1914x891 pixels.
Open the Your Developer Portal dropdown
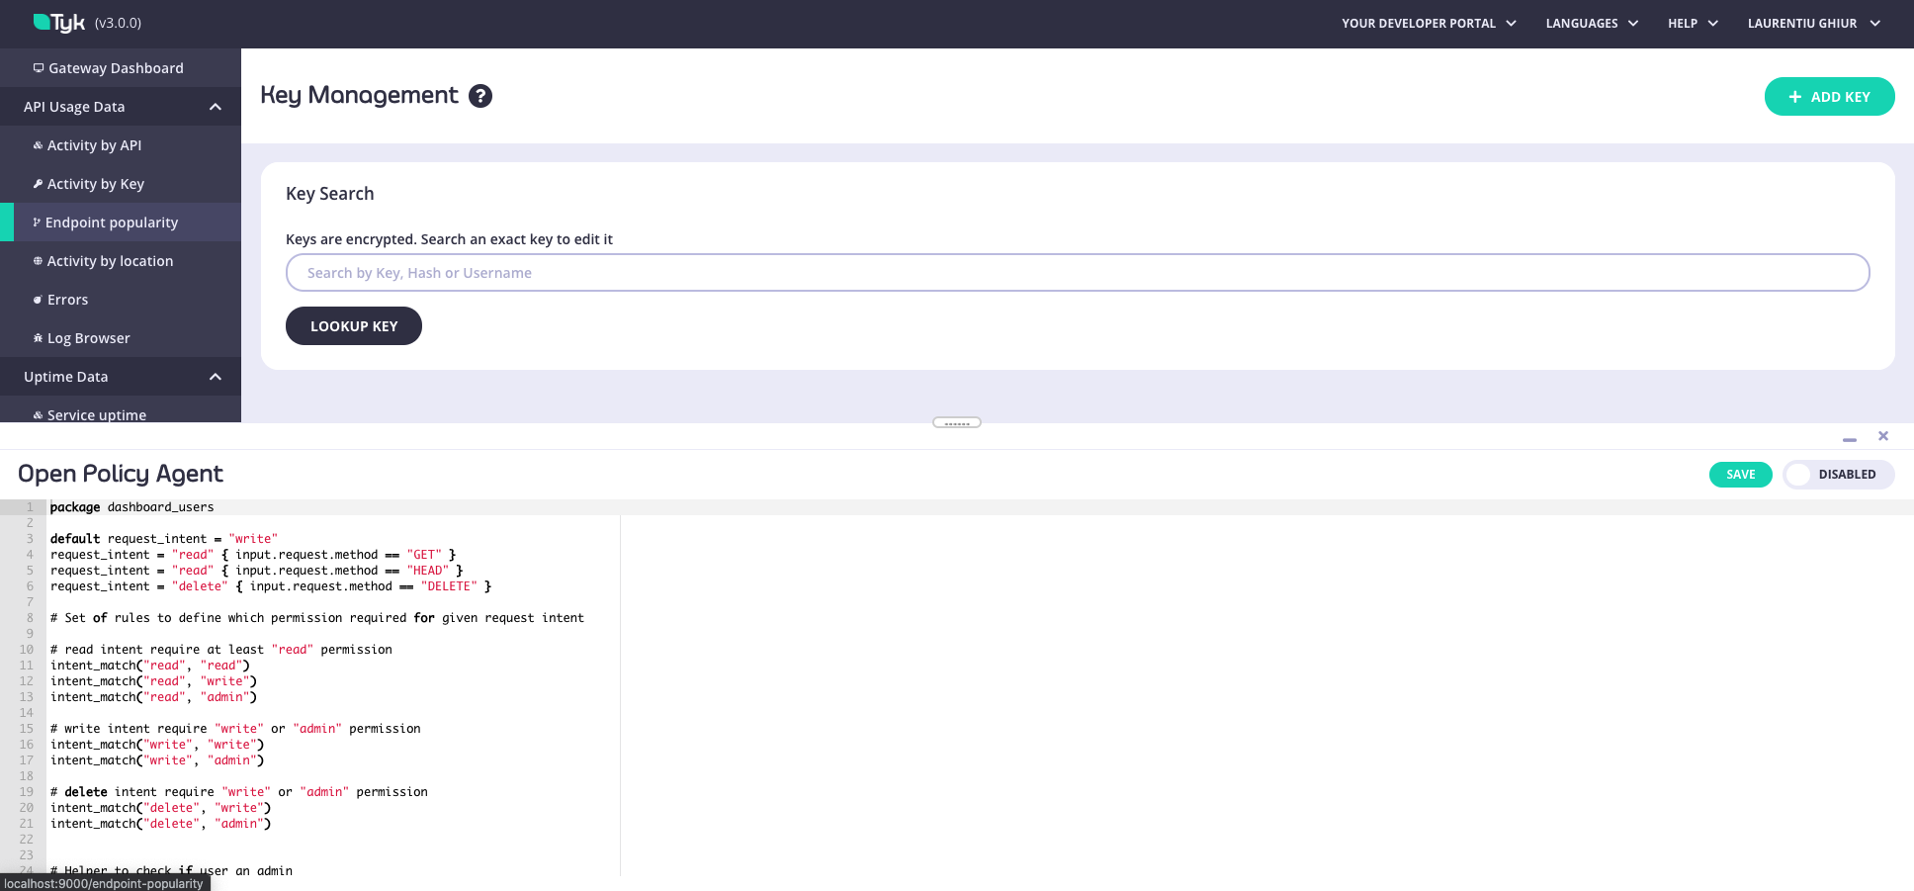1428,24
